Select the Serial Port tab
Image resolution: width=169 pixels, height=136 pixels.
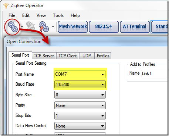click(20, 55)
